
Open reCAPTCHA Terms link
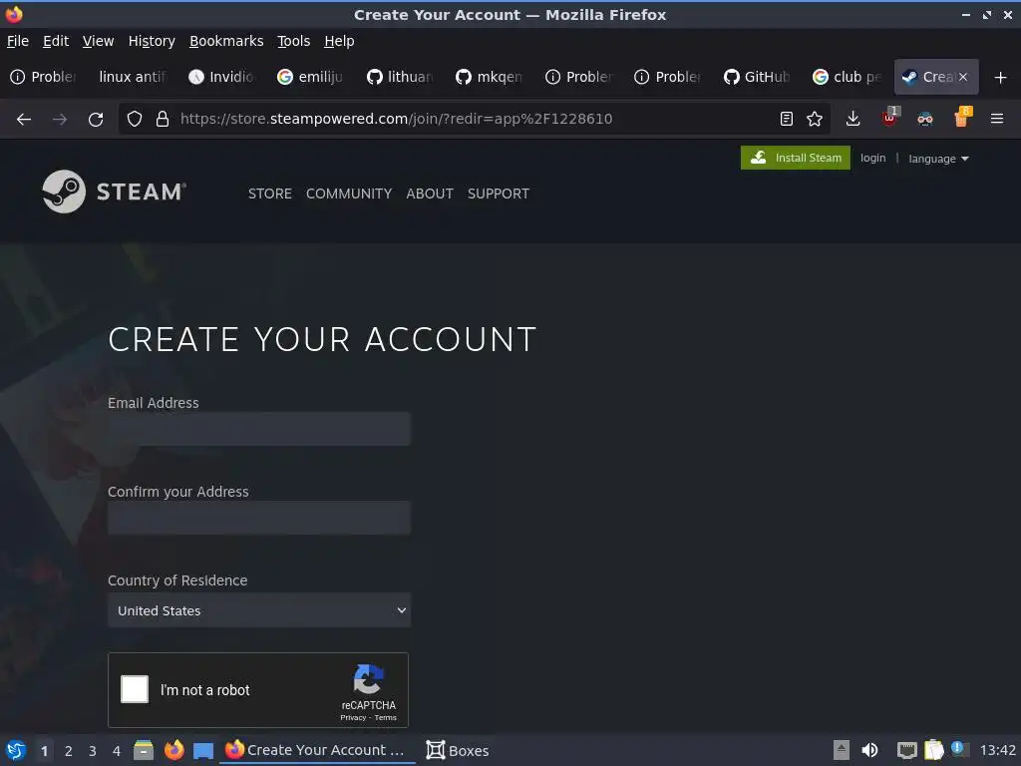[386, 718]
